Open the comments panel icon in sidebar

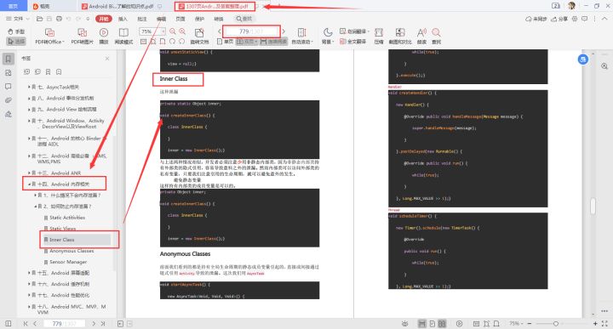(9, 87)
